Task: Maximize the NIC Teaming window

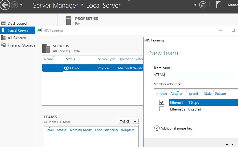Action: coord(233,30)
